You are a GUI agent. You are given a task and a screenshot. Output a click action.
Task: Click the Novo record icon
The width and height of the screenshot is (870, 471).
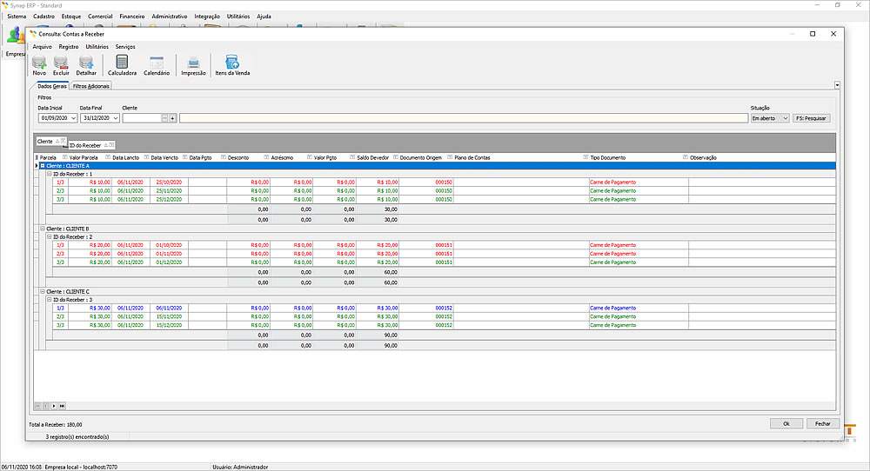point(39,64)
